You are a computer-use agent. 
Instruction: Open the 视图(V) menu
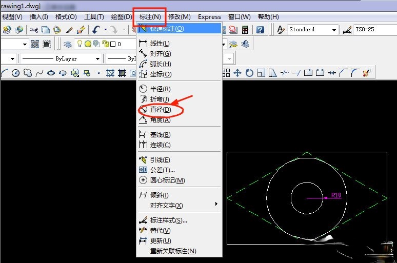[x=12, y=17]
